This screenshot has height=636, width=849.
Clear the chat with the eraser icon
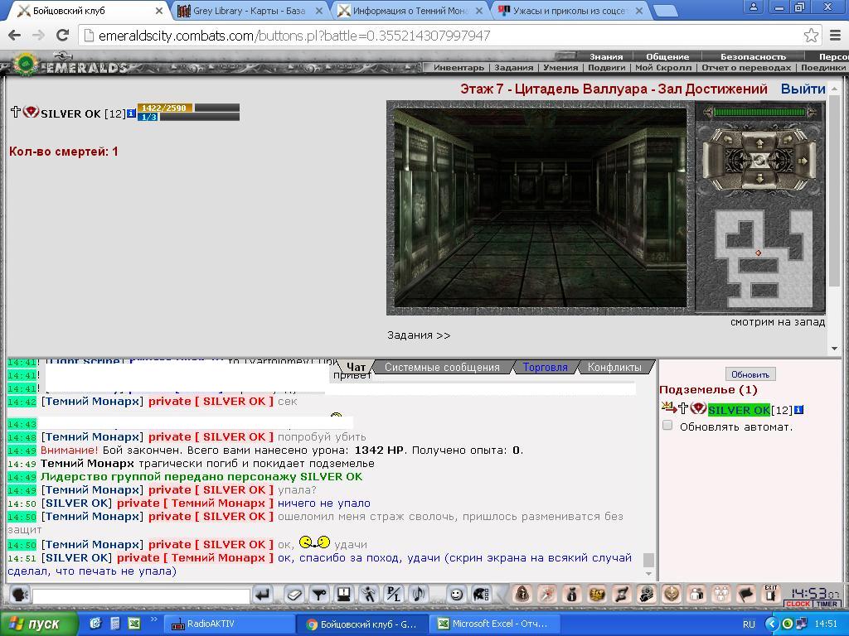[x=294, y=595]
